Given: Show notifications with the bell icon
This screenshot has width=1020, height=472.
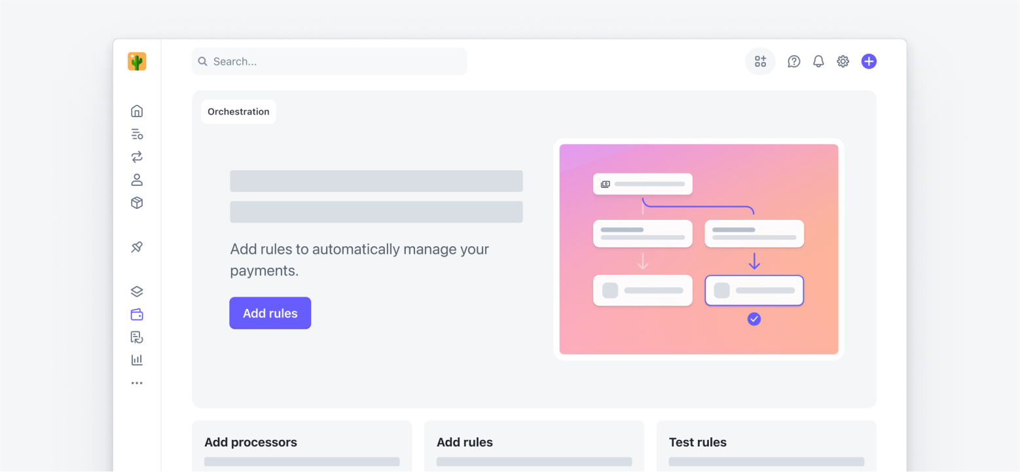Looking at the screenshot, I should click(818, 62).
